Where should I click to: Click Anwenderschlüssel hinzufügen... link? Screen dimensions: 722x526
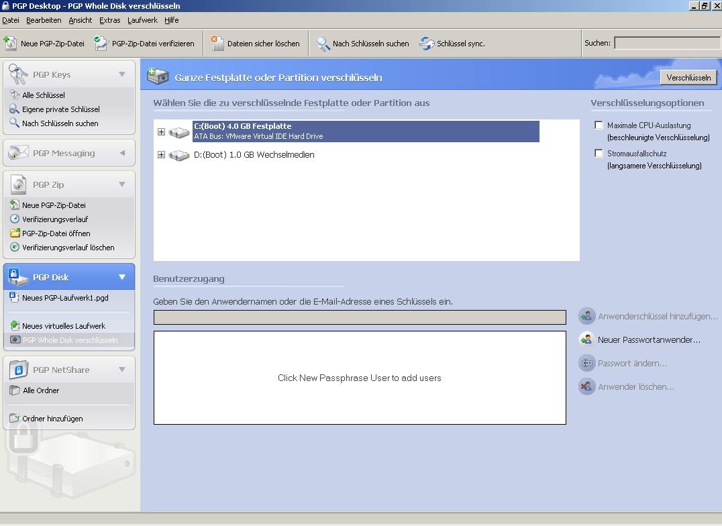pyautogui.click(x=658, y=317)
